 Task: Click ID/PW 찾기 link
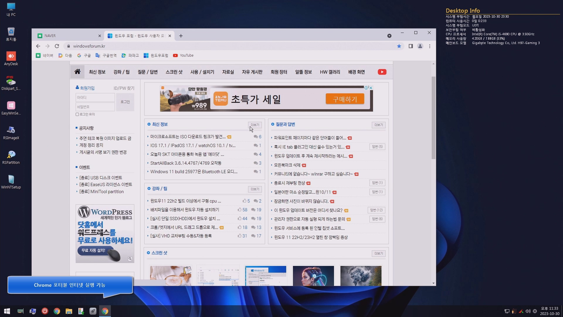tap(124, 88)
